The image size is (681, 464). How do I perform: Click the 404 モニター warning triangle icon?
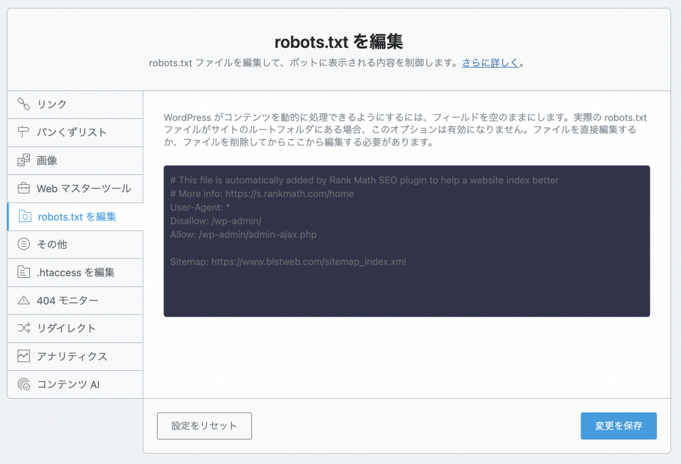[x=23, y=300]
